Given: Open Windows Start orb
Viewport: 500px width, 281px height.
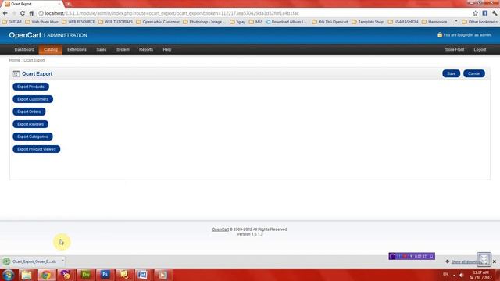Looking at the screenshot, I should pos(8,275).
